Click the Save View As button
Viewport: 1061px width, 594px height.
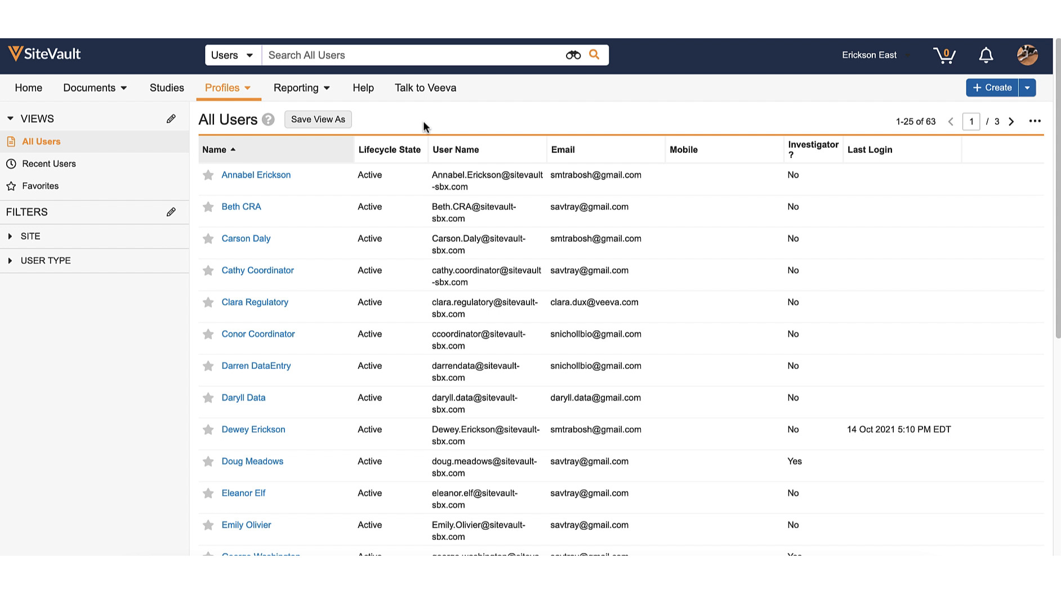(x=318, y=119)
